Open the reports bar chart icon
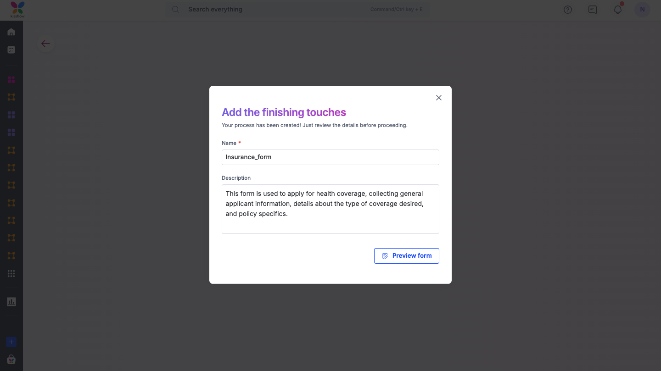This screenshot has height=371, width=661. pyautogui.click(x=11, y=302)
